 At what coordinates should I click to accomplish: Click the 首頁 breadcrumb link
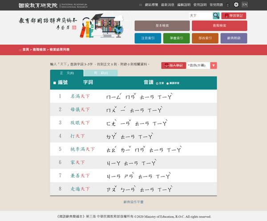click(x=26, y=49)
